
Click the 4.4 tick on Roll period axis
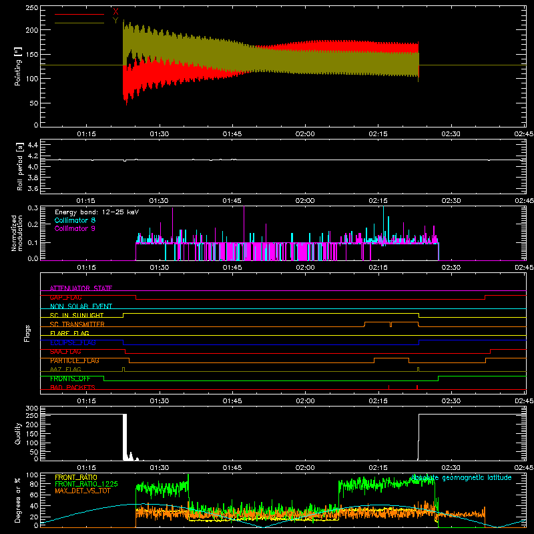(x=33, y=145)
